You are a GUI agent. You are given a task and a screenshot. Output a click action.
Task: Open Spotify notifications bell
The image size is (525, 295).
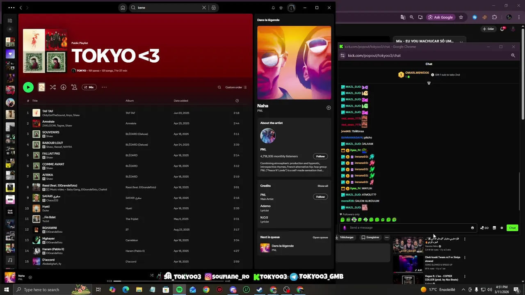pyautogui.click(x=273, y=7)
